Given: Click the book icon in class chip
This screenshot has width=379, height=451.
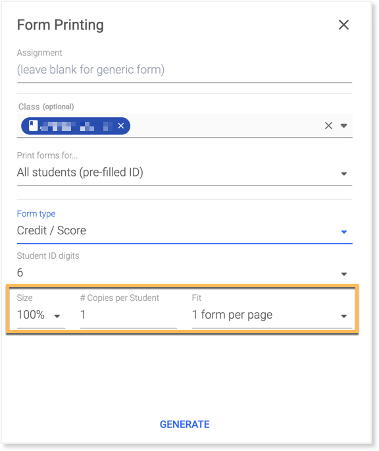Looking at the screenshot, I should tap(34, 126).
